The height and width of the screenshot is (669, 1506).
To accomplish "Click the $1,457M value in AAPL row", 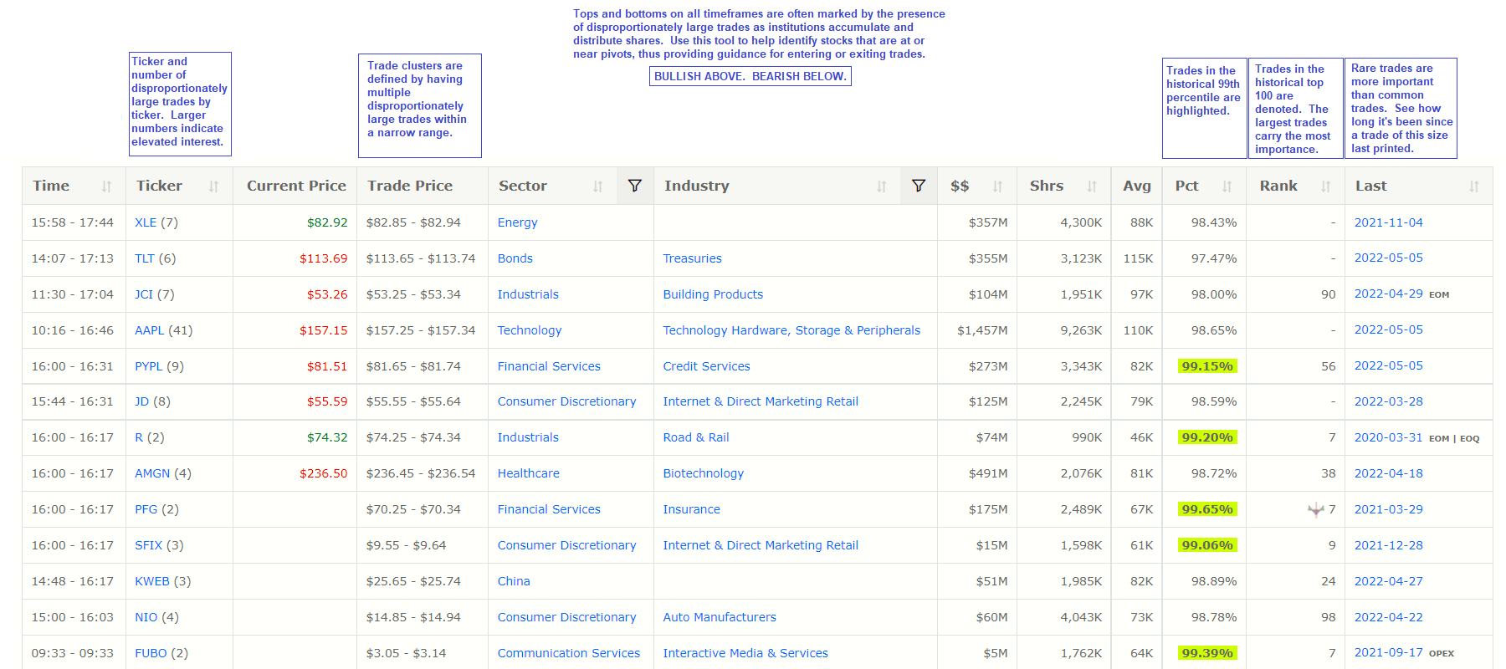I will point(982,330).
